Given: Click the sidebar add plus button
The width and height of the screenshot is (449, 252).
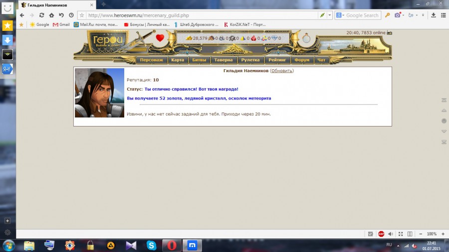Looking at the screenshot, I should coord(7,221).
